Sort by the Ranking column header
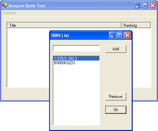 (136, 25)
